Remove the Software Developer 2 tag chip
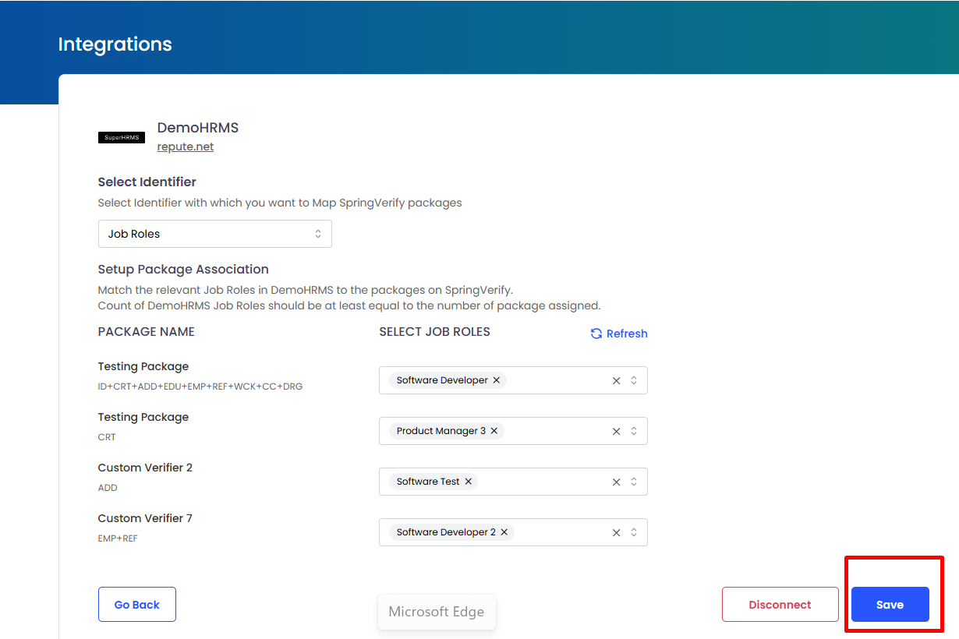The height and width of the screenshot is (639, 959). (x=504, y=532)
